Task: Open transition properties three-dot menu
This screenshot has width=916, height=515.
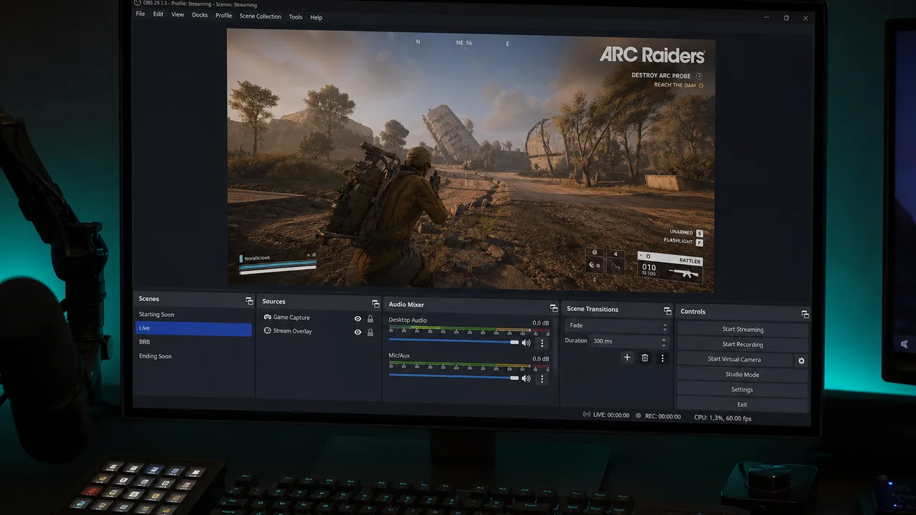Action: (x=662, y=358)
